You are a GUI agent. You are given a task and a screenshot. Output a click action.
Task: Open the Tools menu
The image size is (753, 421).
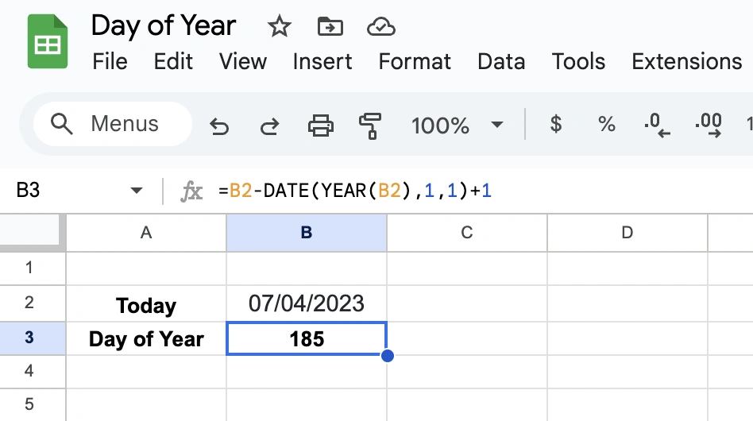[x=578, y=61]
